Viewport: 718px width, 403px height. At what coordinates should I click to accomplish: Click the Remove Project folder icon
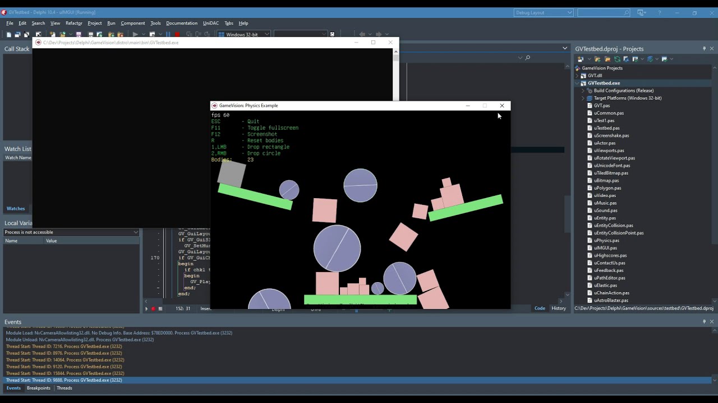[x=607, y=59]
